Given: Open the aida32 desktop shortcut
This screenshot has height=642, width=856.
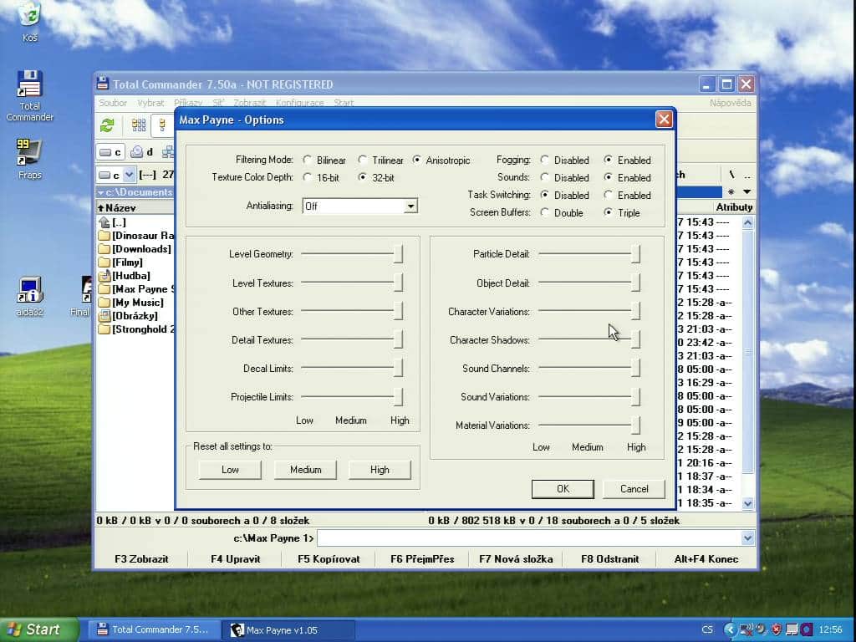Looking at the screenshot, I should coord(29,297).
